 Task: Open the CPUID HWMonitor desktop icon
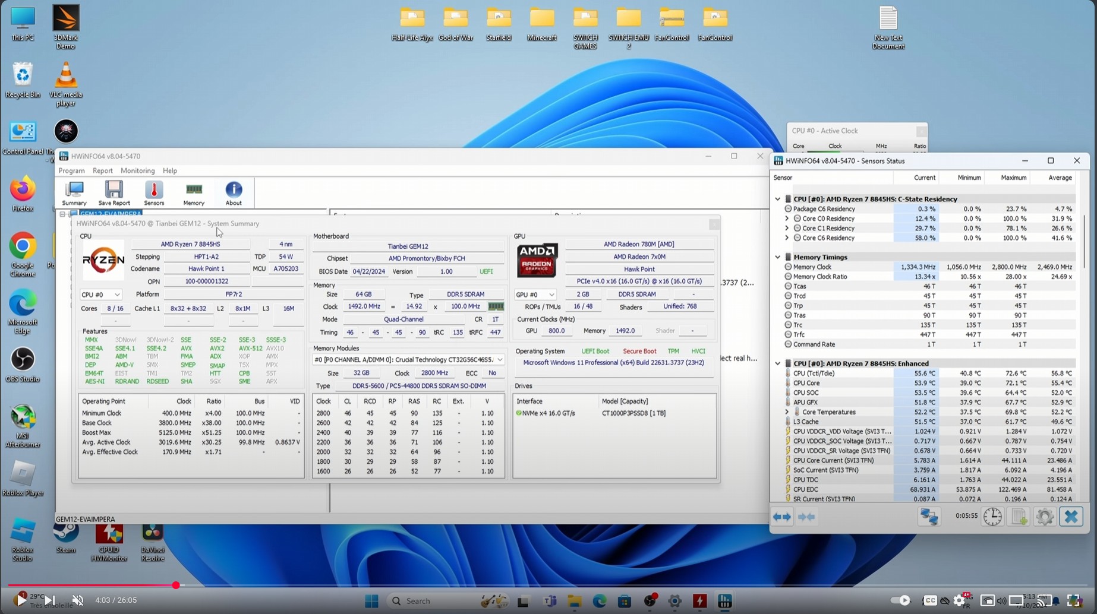coord(109,542)
